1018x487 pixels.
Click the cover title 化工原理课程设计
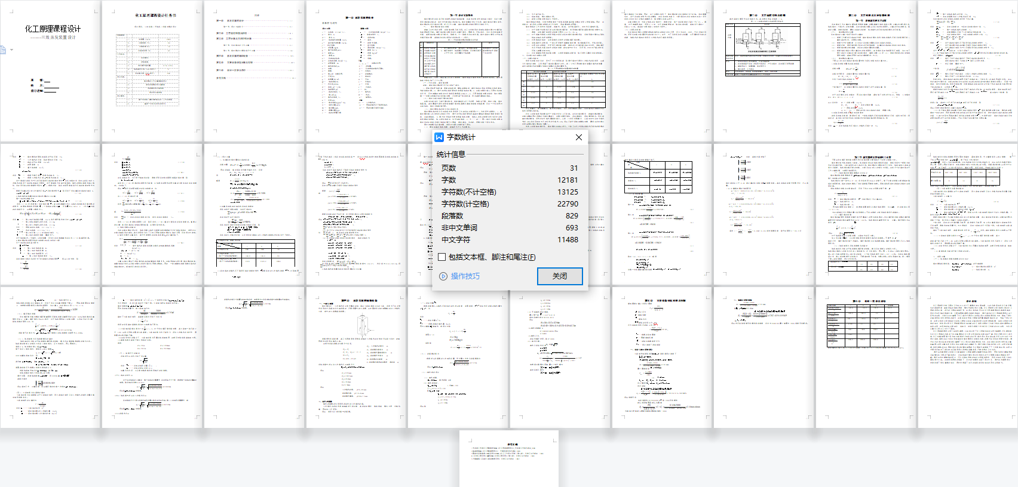pyautogui.click(x=53, y=29)
